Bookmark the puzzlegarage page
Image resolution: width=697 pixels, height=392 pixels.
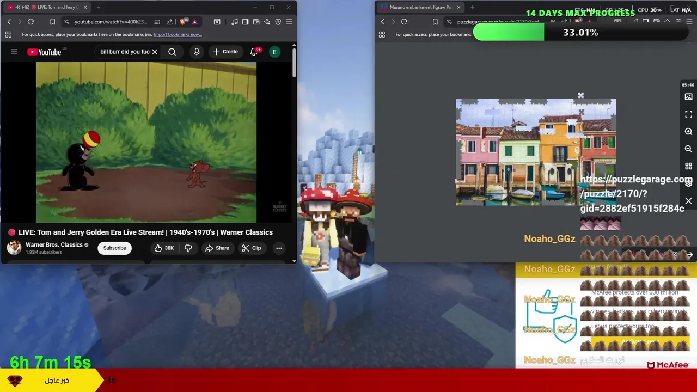435,22
